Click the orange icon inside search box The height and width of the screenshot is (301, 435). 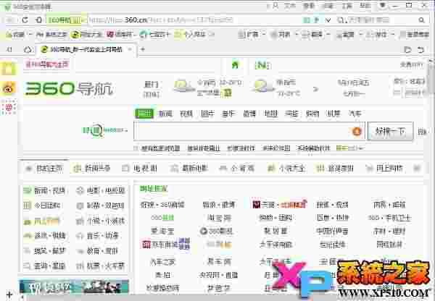pos(357,131)
